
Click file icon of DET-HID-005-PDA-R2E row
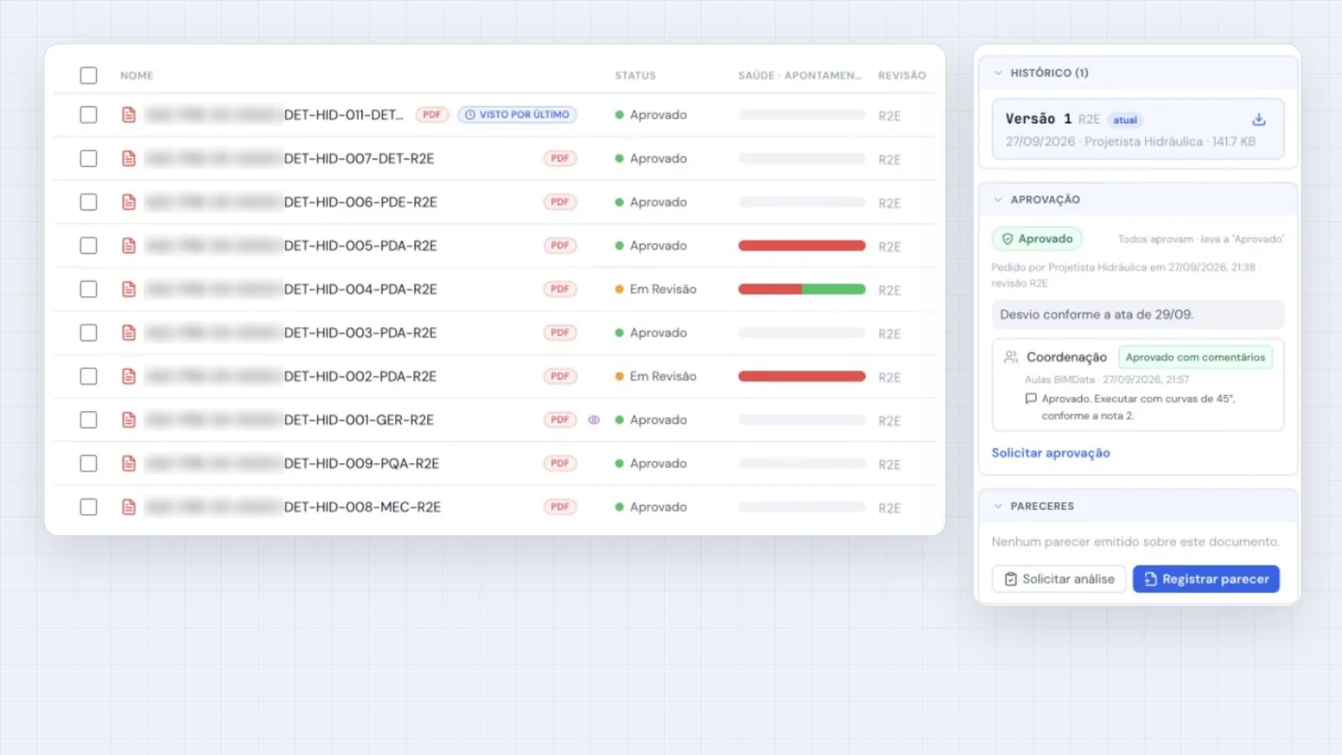(x=128, y=246)
